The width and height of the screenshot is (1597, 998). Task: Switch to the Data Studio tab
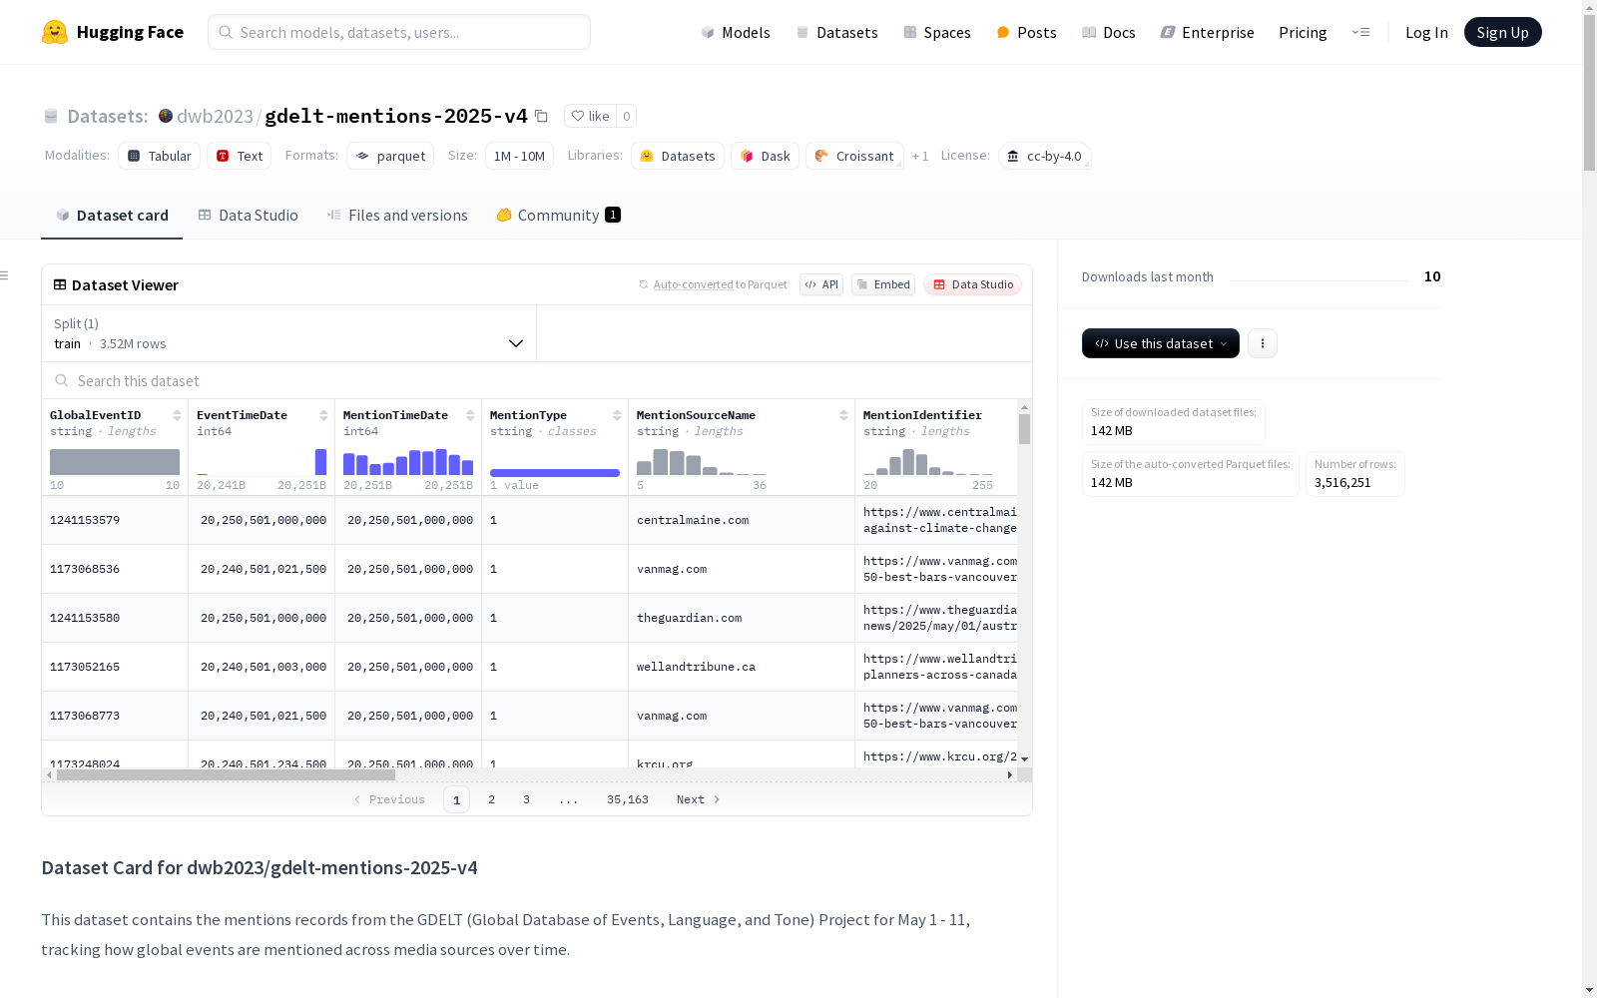coord(248,216)
